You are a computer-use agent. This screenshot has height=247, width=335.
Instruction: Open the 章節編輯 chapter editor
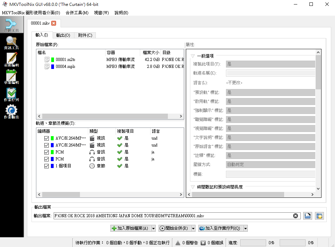(11, 77)
